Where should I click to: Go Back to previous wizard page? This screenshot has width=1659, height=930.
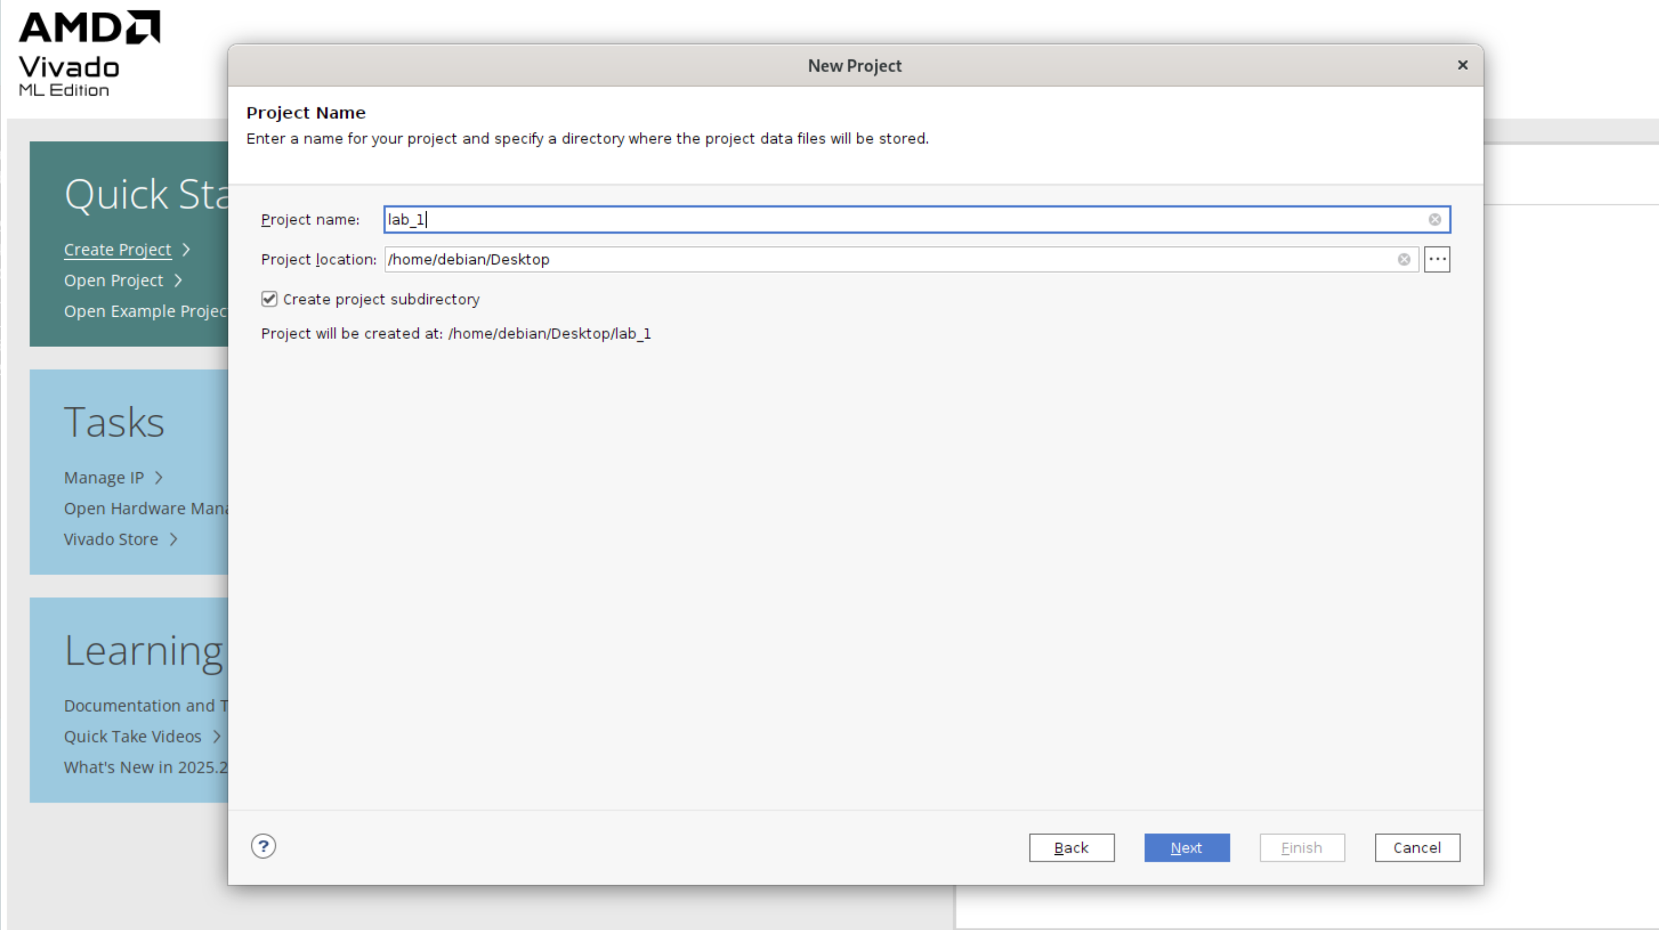[x=1071, y=848]
